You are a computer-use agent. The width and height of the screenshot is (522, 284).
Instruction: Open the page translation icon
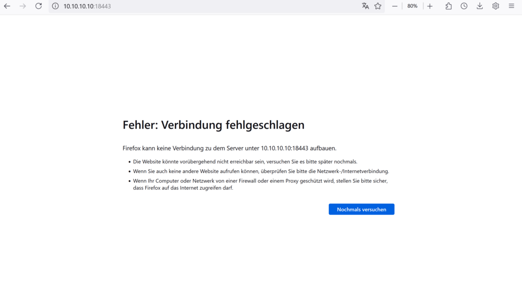(x=365, y=6)
